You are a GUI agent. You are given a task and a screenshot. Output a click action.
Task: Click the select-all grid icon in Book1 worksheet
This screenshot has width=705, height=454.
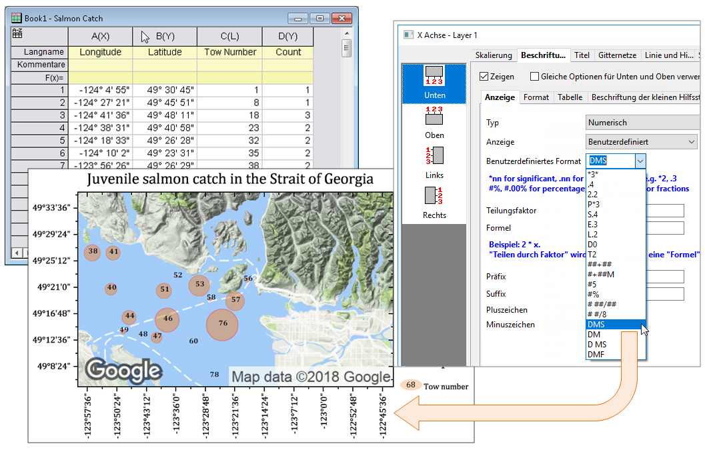coord(17,33)
